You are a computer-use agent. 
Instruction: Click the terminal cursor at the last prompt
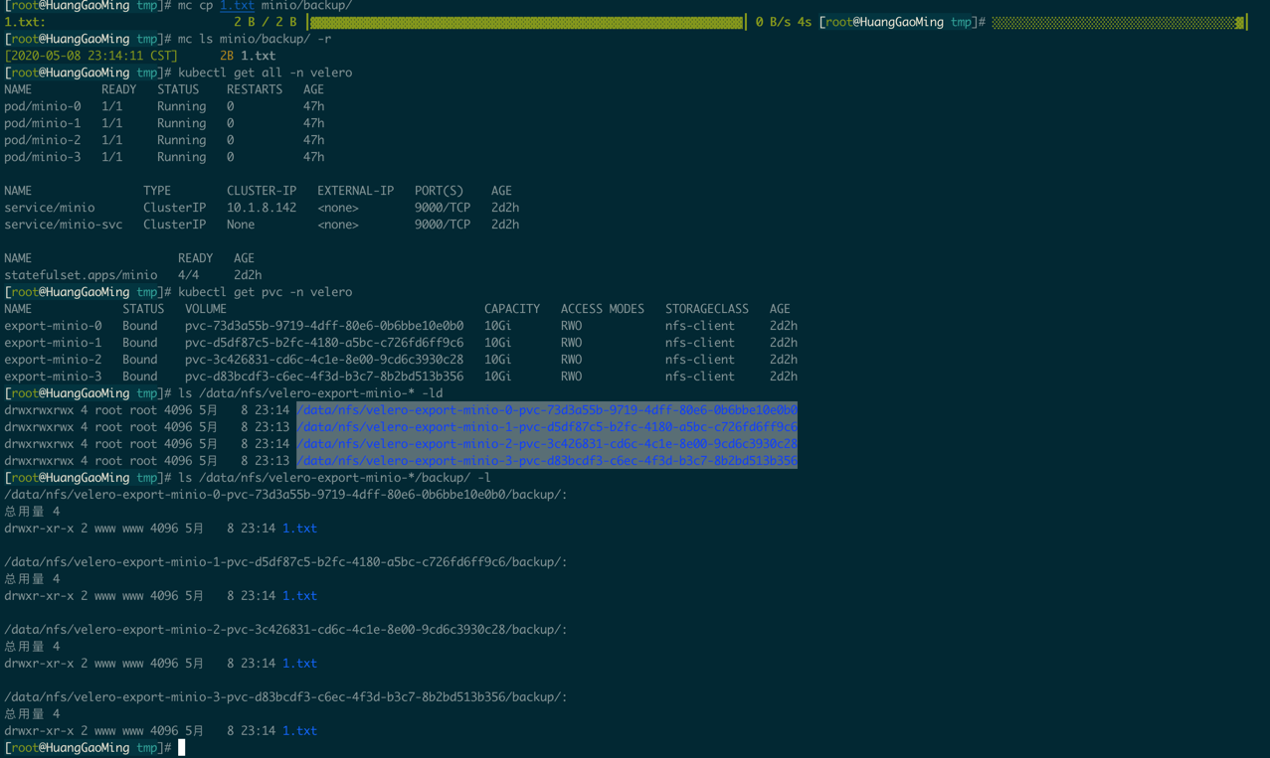point(182,747)
